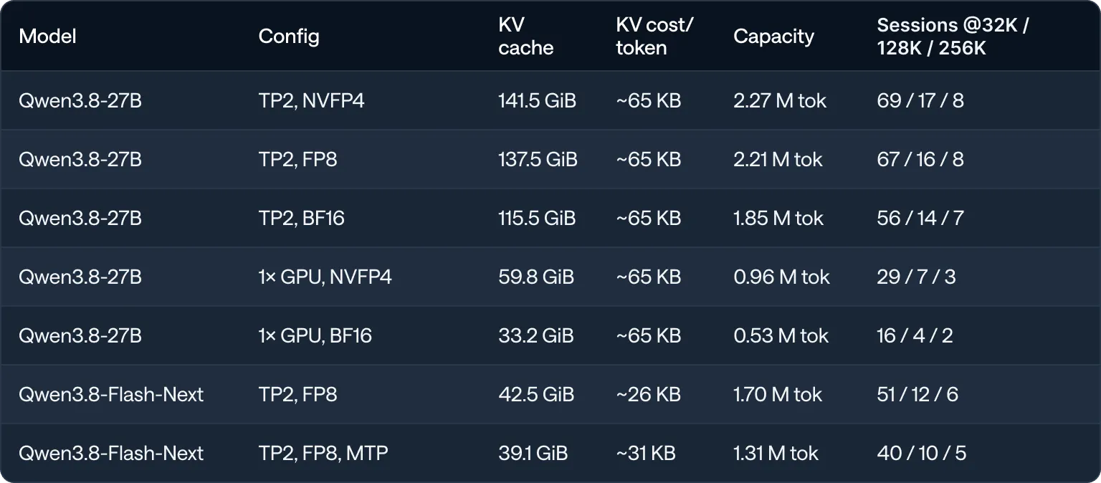This screenshot has width=1101, height=483.
Task: Select the 1× GPU, BF16 config cell
Action: (315, 335)
